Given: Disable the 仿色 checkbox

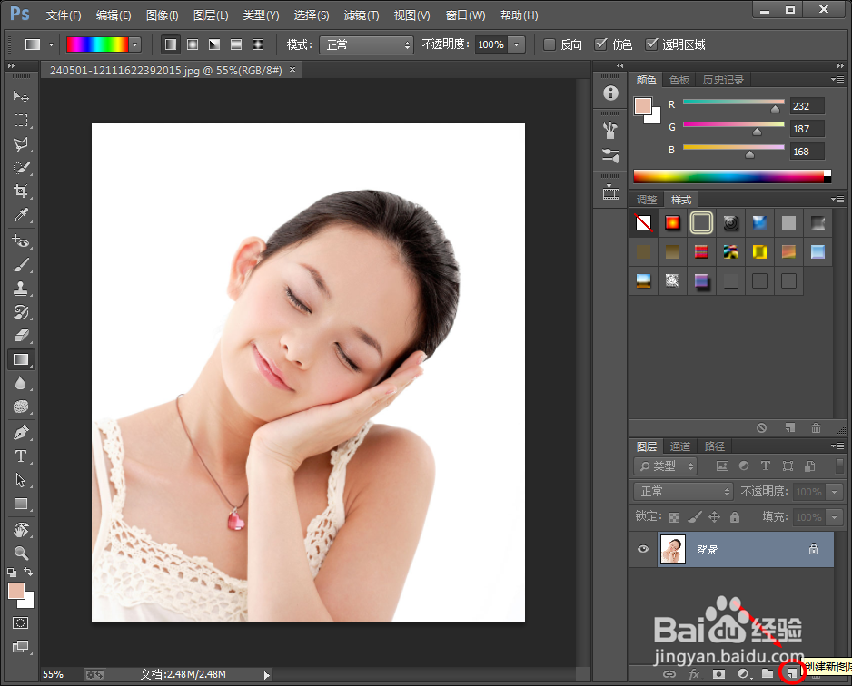Looking at the screenshot, I should 602,44.
